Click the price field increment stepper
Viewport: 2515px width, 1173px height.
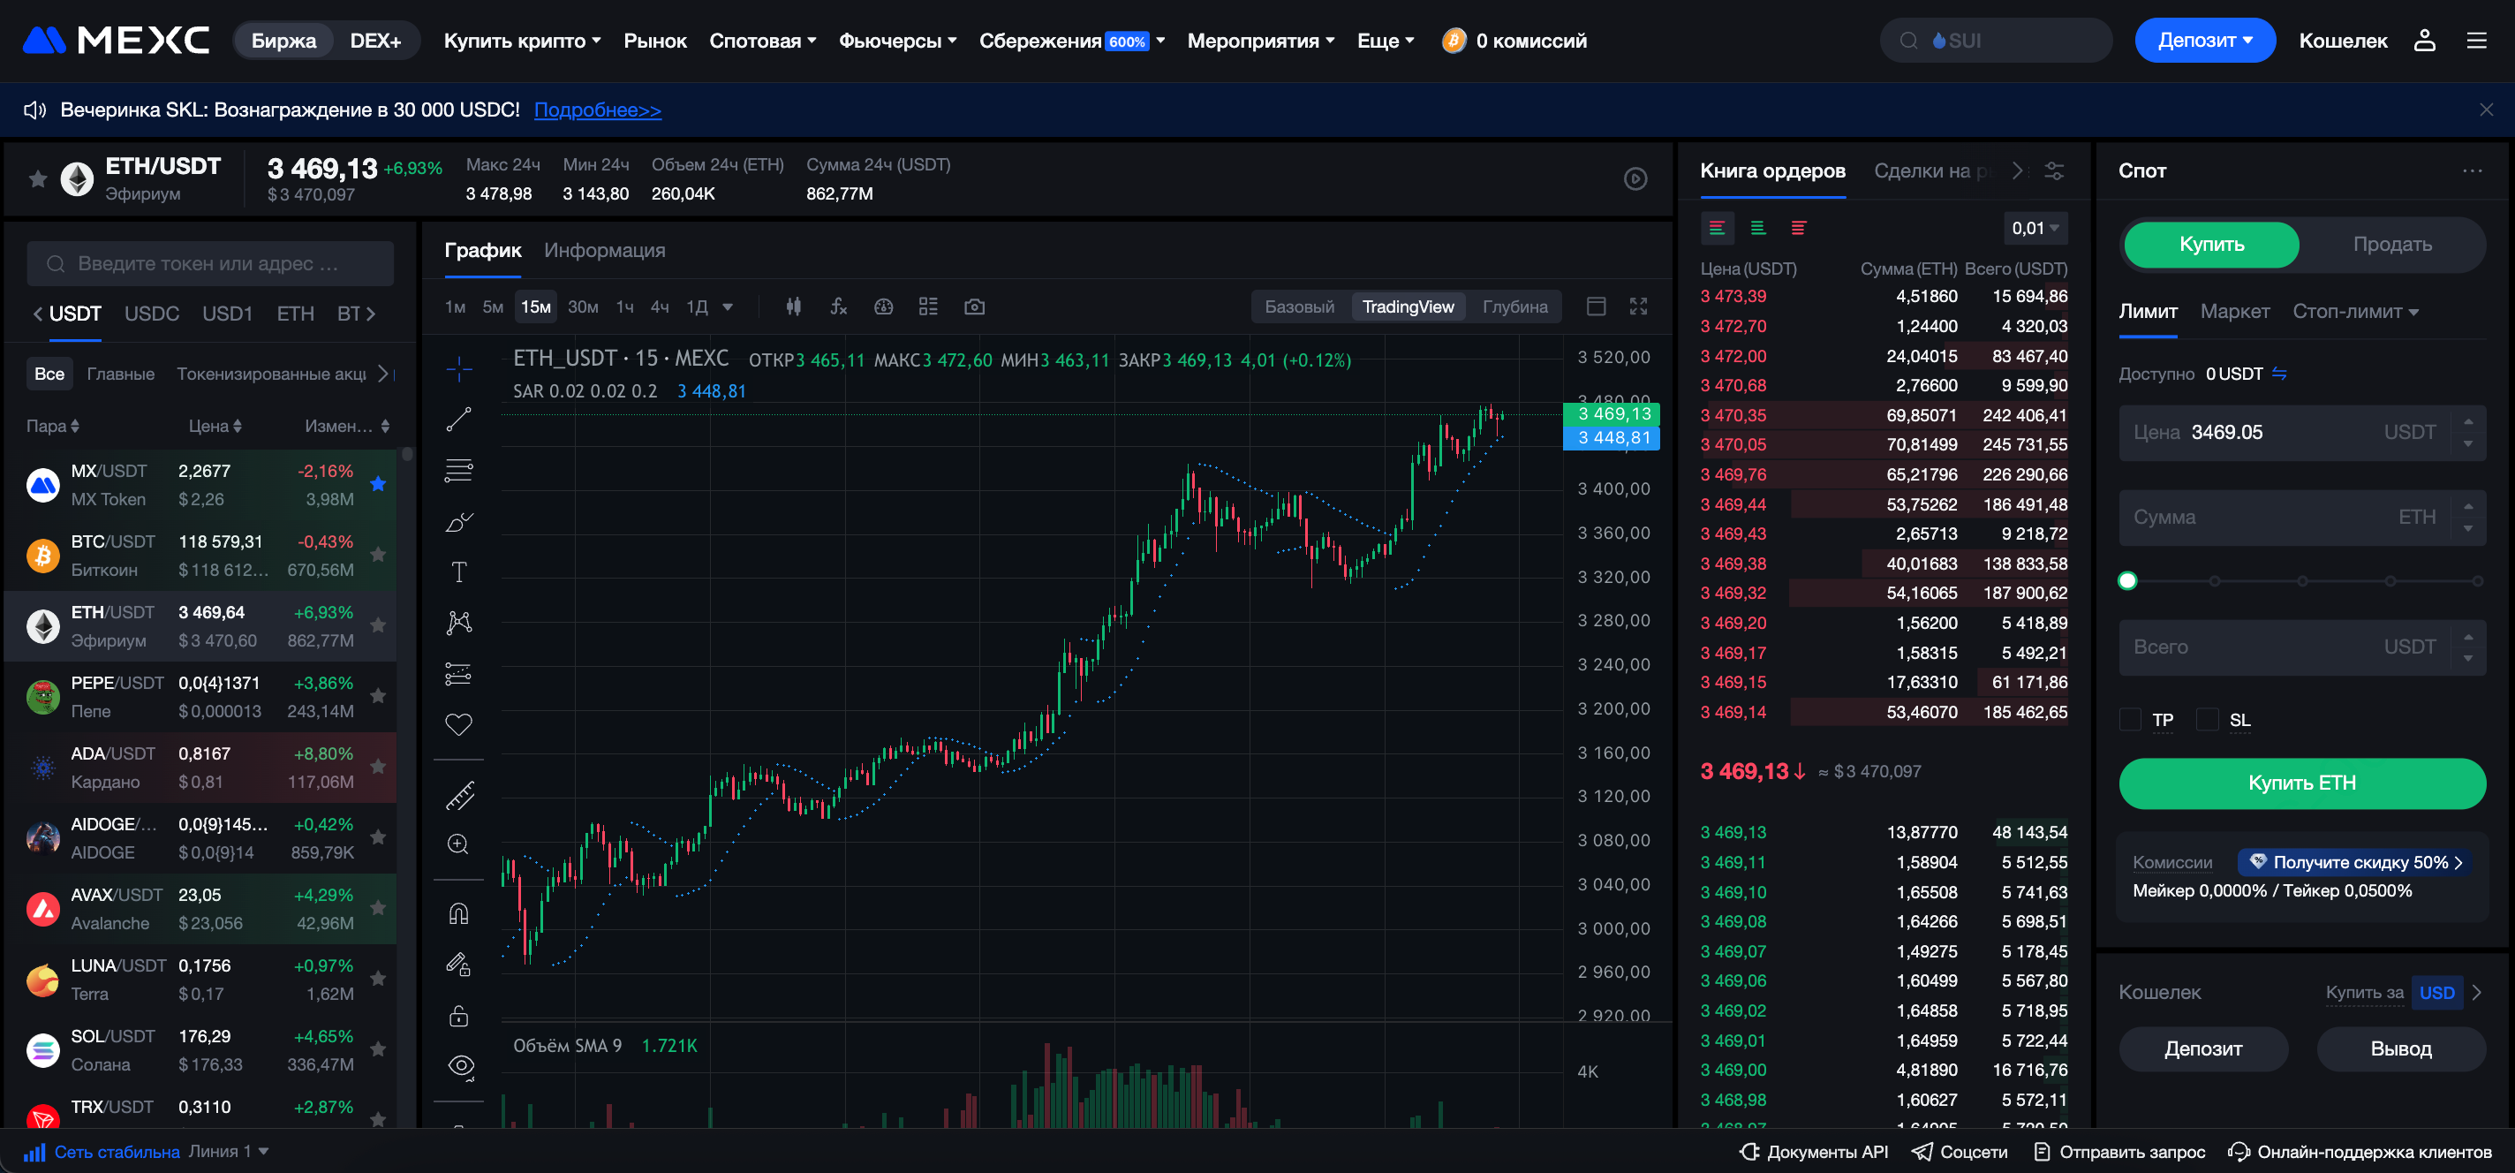coord(2468,422)
